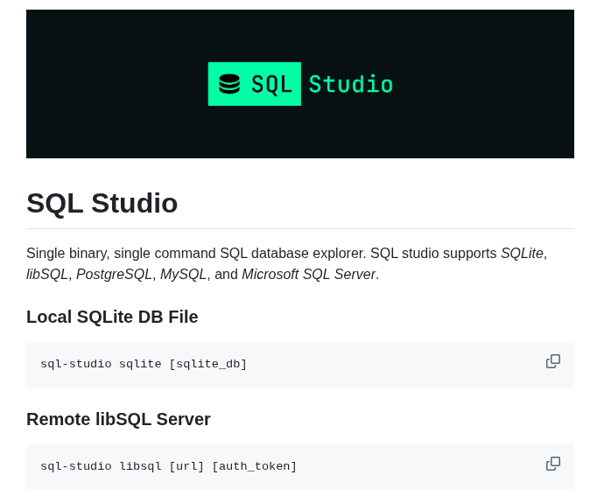This screenshot has height=496, width=597.
Task: Click the code text 'sql-studio libsql [url] [auth_token]'
Action: [168, 466]
